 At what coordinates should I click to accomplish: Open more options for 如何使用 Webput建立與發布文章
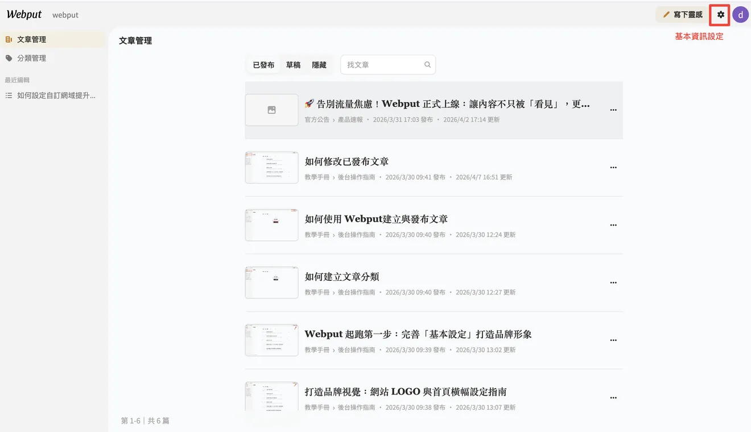pyautogui.click(x=613, y=225)
